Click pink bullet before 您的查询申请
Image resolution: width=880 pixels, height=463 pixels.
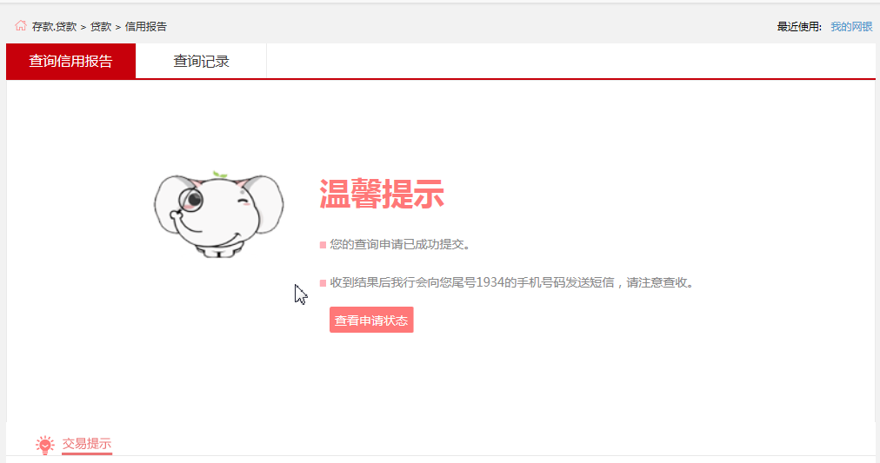(323, 245)
